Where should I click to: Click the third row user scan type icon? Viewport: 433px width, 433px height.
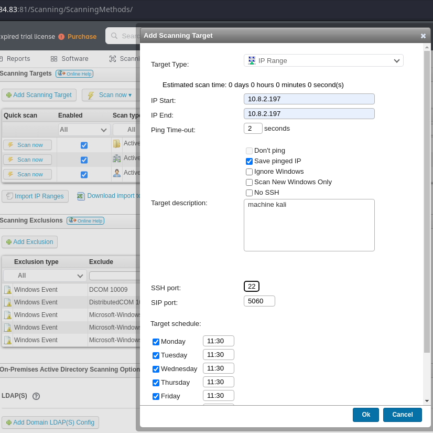point(116,173)
